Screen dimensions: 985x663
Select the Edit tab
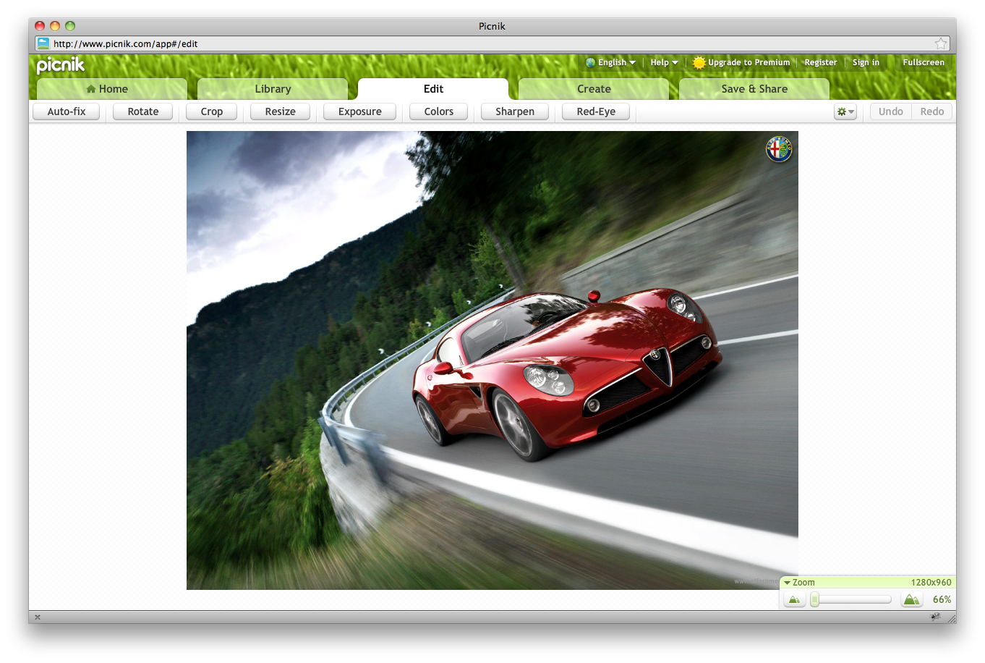[x=433, y=89]
